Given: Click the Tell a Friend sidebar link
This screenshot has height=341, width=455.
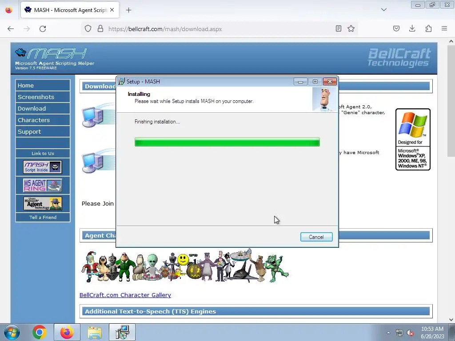Looking at the screenshot, I should tap(43, 217).
